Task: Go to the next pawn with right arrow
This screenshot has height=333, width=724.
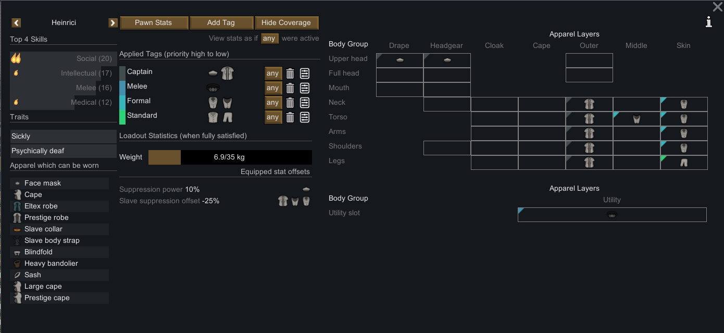Action: pyautogui.click(x=113, y=22)
